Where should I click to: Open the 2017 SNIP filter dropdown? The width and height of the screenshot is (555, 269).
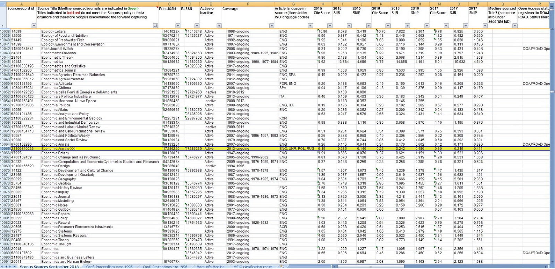485,26
